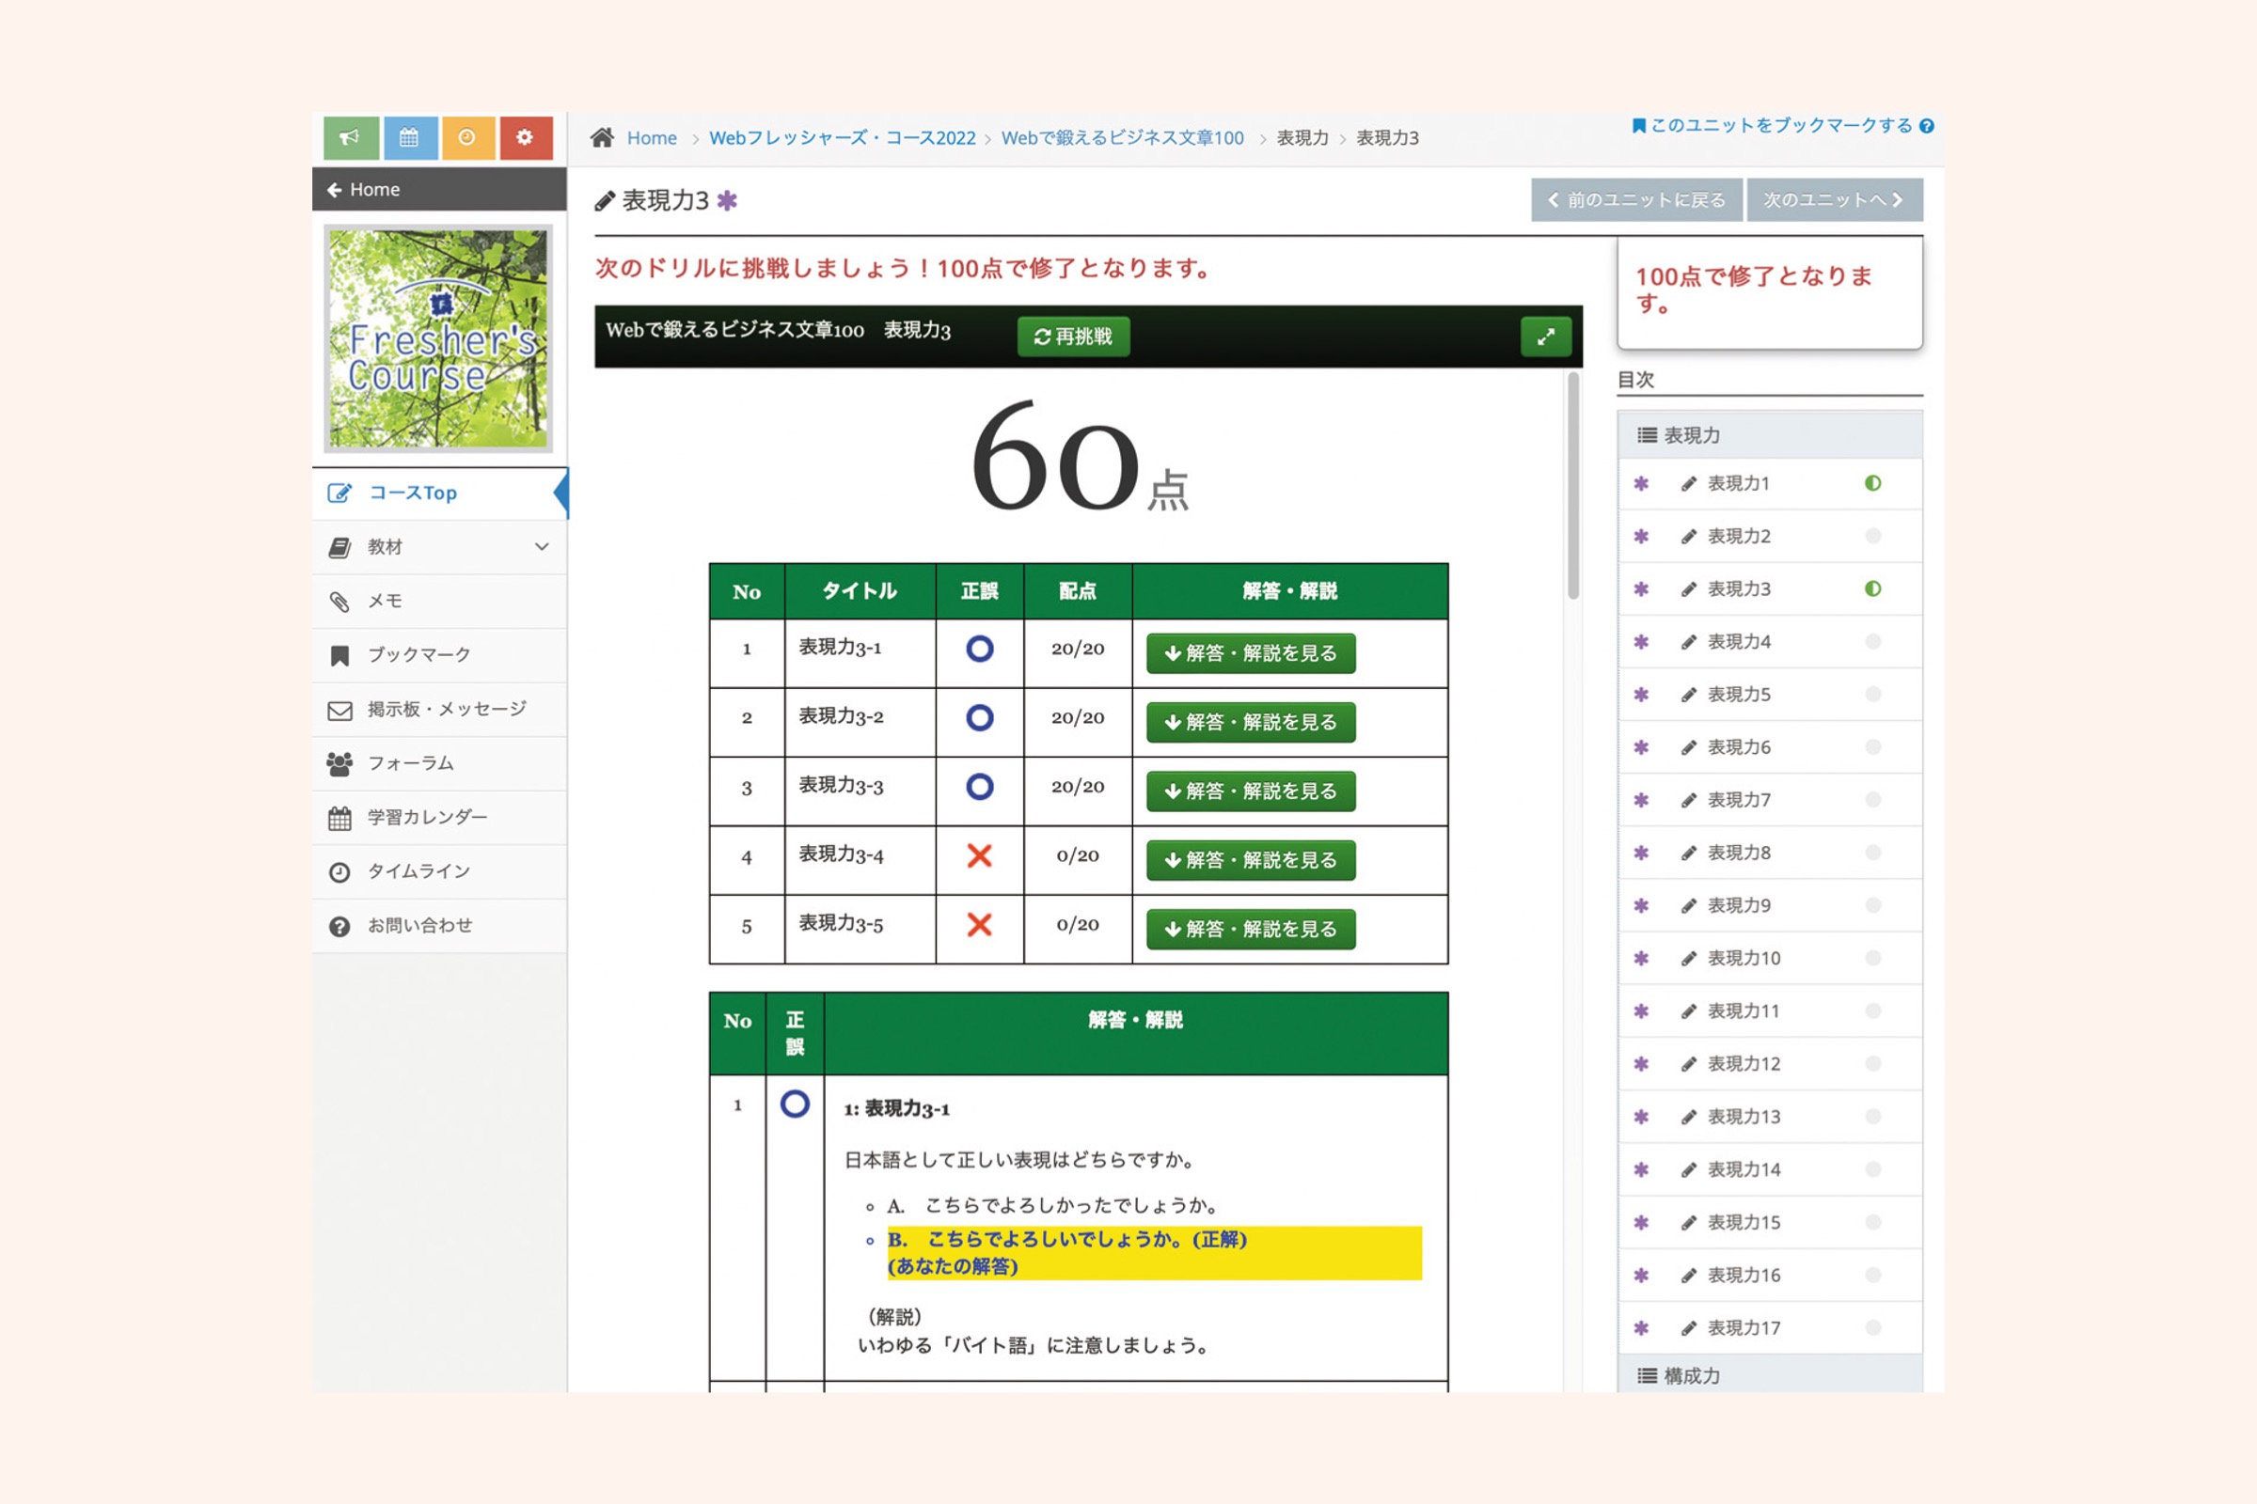The width and height of the screenshot is (2257, 1504).
Task: Click the grey status dot of 表現力9
Action: 1872,905
